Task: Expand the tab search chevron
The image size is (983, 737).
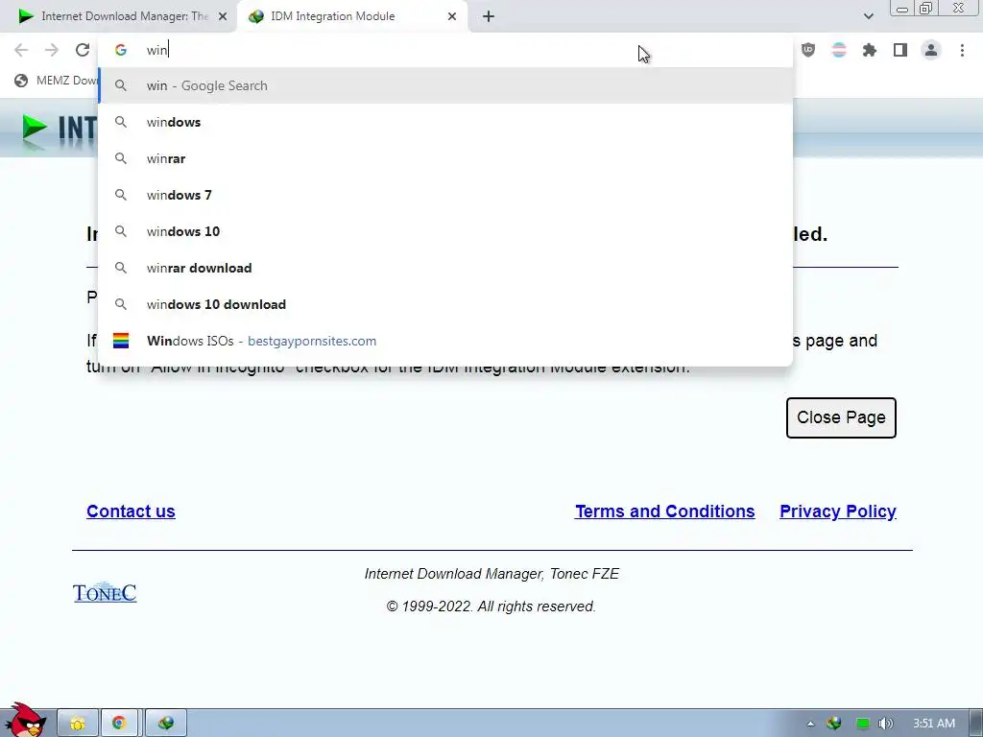Action: pos(868,16)
